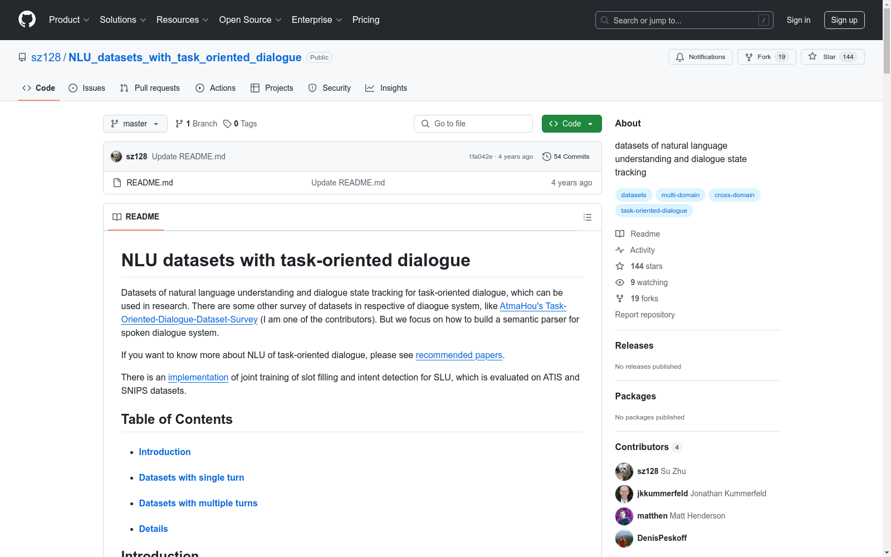
Task: Click the fork icon beside 19 forks
Action: (x=620, y=299)
